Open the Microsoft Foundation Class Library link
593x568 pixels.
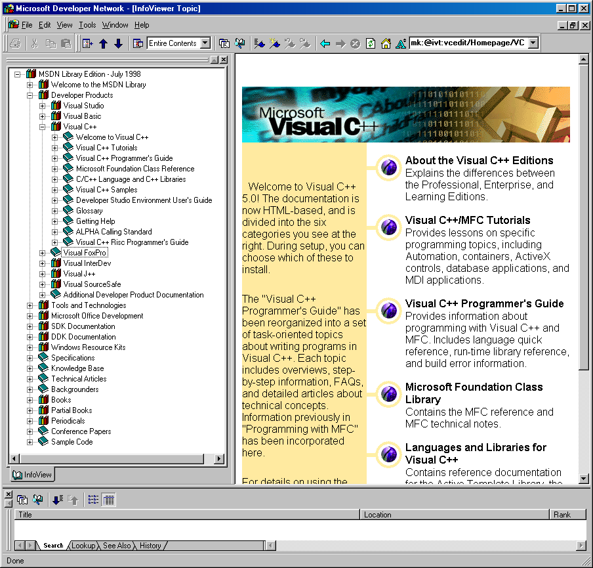pyautogui.click(x=474, y=393)
